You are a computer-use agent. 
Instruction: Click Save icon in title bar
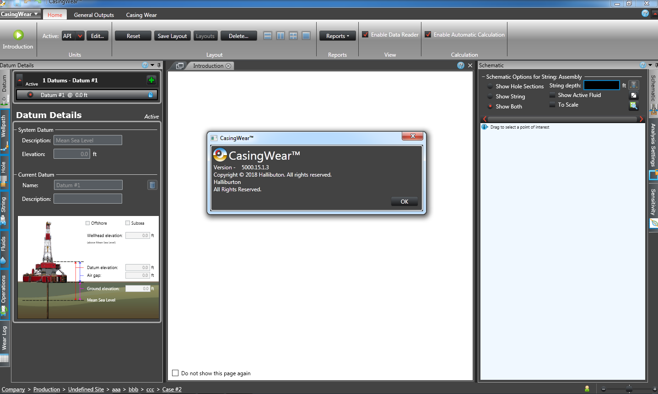coord(17,3)
